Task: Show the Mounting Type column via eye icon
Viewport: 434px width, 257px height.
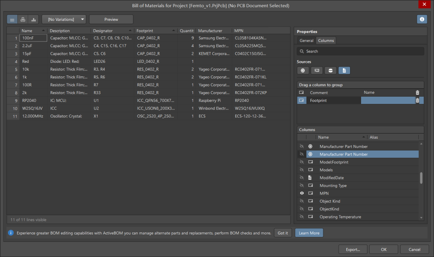Action: pos(302,185)
